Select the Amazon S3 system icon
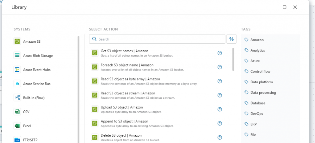The width and height of the screenshot is (315, 143). click(x=17, y=42)
